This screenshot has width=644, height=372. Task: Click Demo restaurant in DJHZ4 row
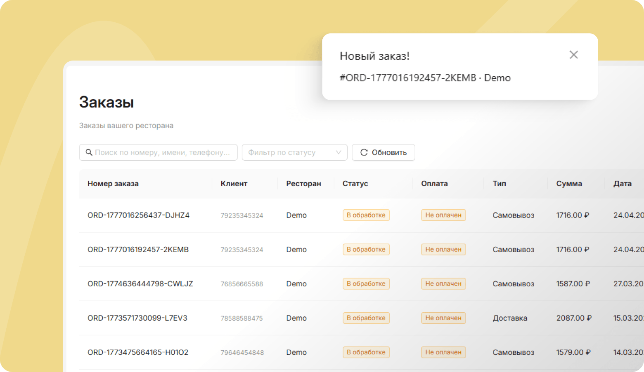[x=296, y=215]
